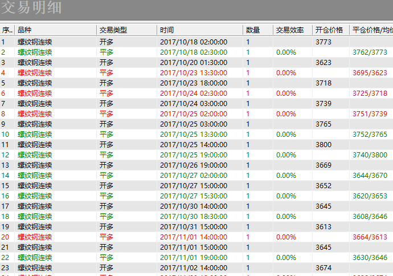Click open price 3773 in row 1
The height and width of the screenshot is (276, 393).
[x=324, y=42]
